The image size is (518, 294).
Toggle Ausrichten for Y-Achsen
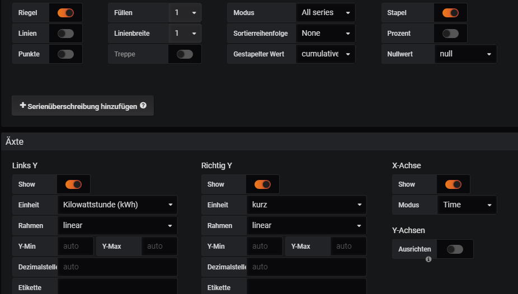(x=455, y=249)
